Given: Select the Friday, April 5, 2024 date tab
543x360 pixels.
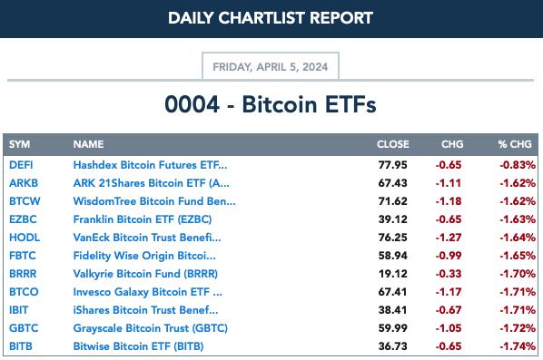Looking at the screenshot, I should (271, 66).
